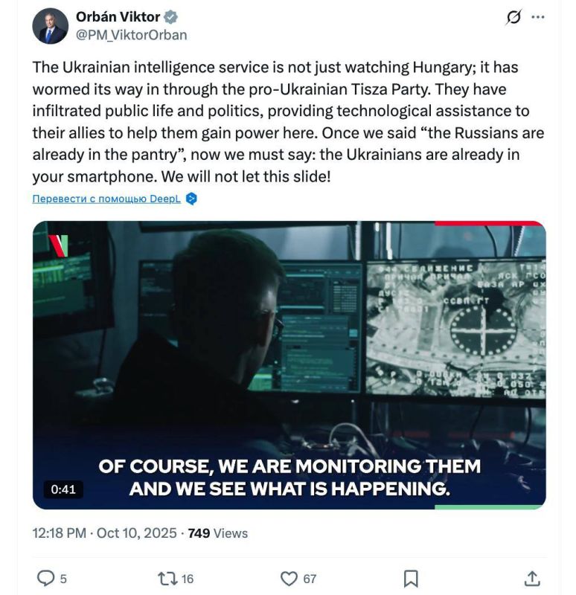Open the three-dot more options menu
576x595 pixels.
tap(537, 17)
